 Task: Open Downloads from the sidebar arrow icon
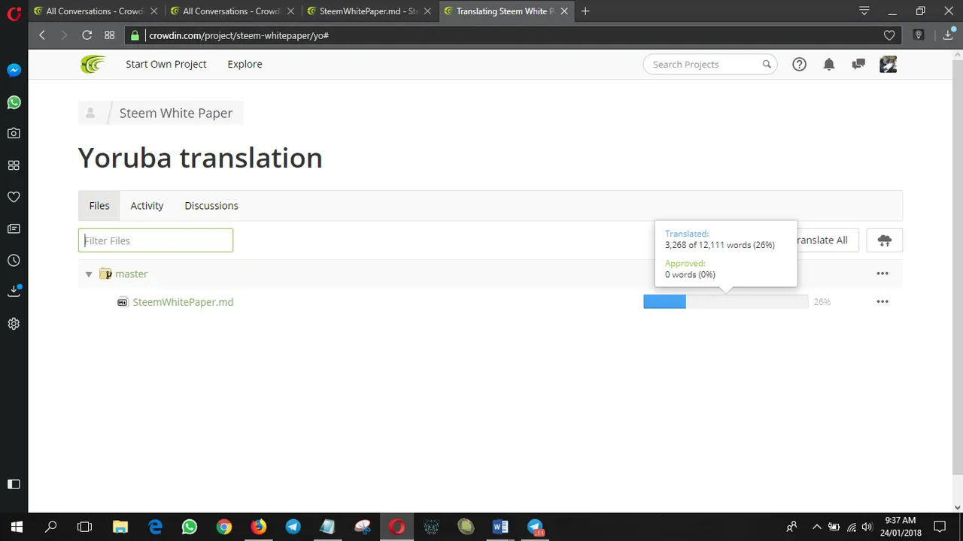14,292
